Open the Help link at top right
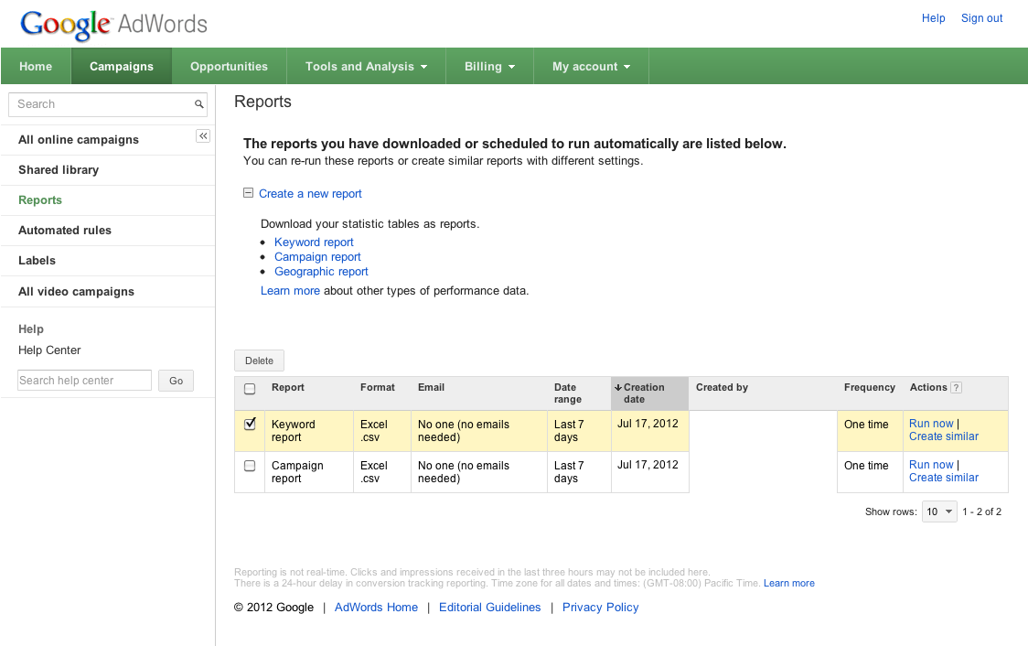Screen dimensions: 1028x646 [933, 18]
